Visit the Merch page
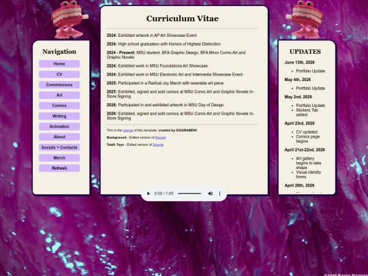Image resolution: width=368 pixels, height=276 pixels. (59, 157)
